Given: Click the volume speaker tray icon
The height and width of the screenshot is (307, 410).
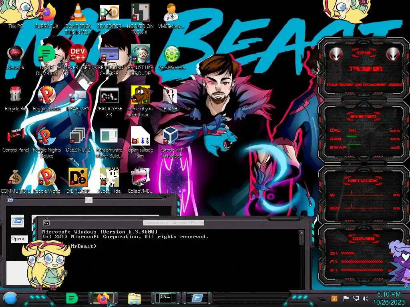Looking at the screenshot, I should (366, 298).
